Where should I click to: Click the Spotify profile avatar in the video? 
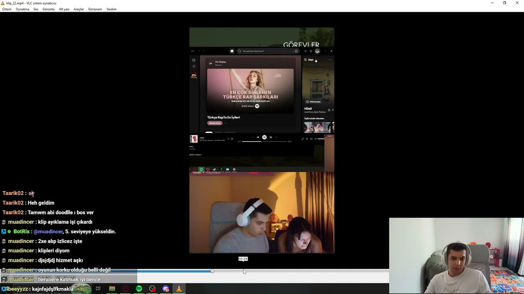coord(317,51)
